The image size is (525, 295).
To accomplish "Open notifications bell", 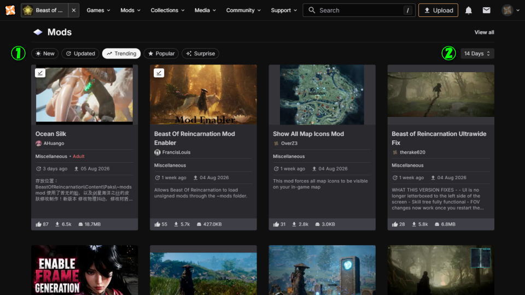I will coord(469,10).
